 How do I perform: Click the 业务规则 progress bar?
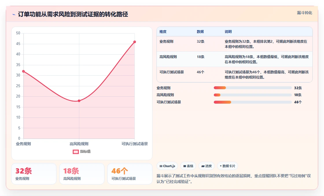pos(253,88)
